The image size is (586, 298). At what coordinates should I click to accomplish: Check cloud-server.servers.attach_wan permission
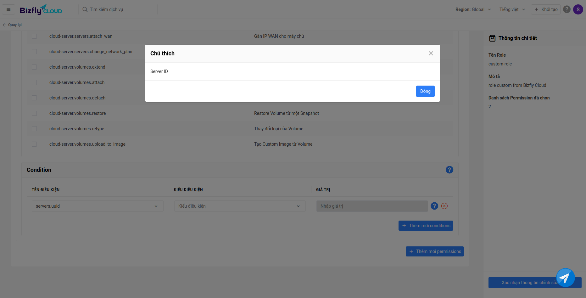(34, 36)
